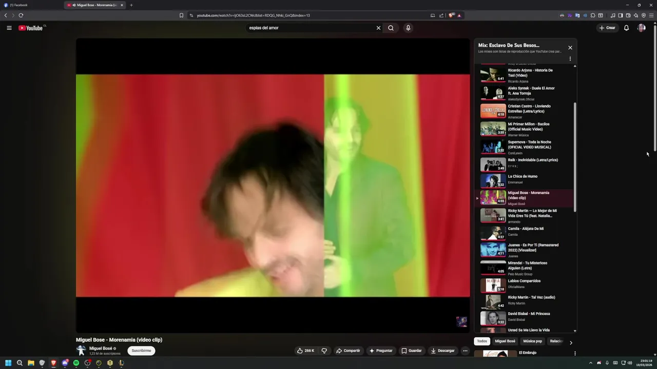Save the video with Guardar

[x=412, y=351]
